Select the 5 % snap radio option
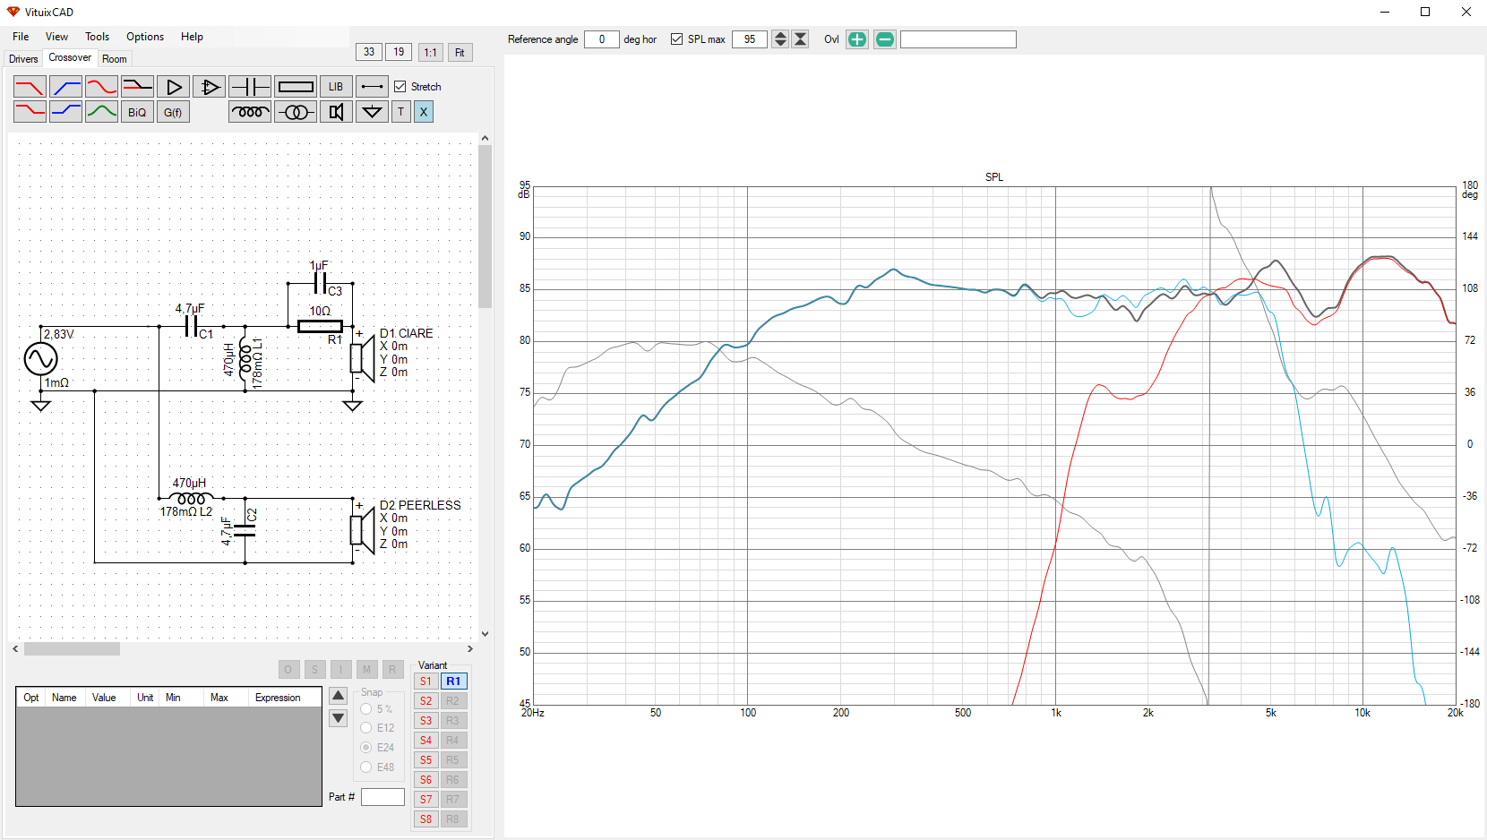 point(366,708)
